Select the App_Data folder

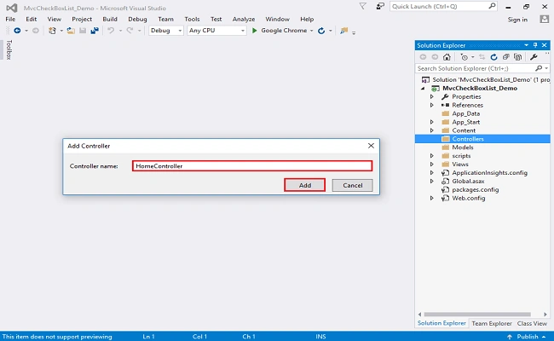465,113
